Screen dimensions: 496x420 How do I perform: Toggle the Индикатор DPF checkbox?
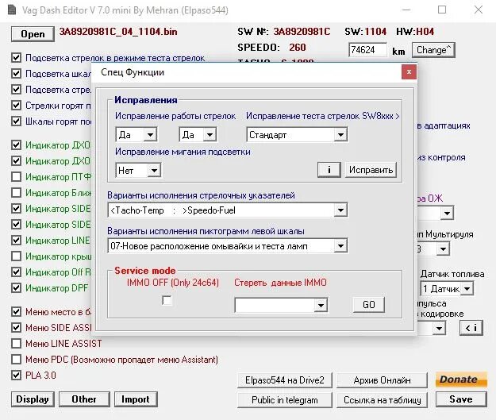pyautogui.click(x=16, y=288)
